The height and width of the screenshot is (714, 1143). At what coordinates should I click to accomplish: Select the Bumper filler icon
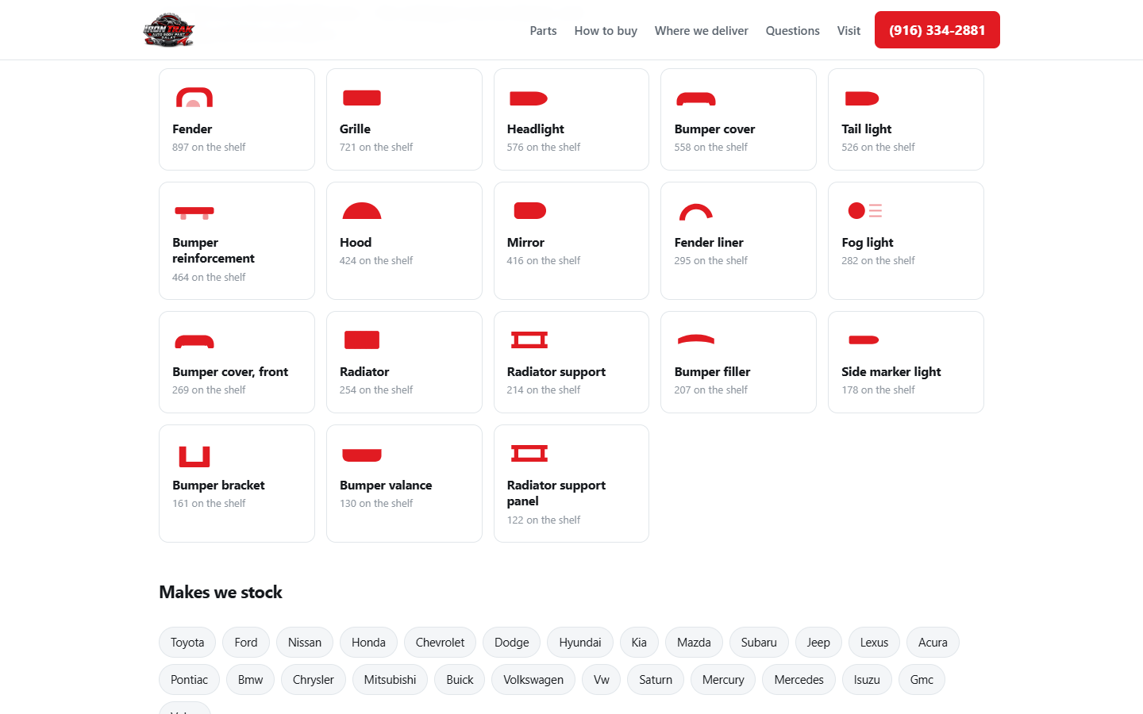coord(696,340)
